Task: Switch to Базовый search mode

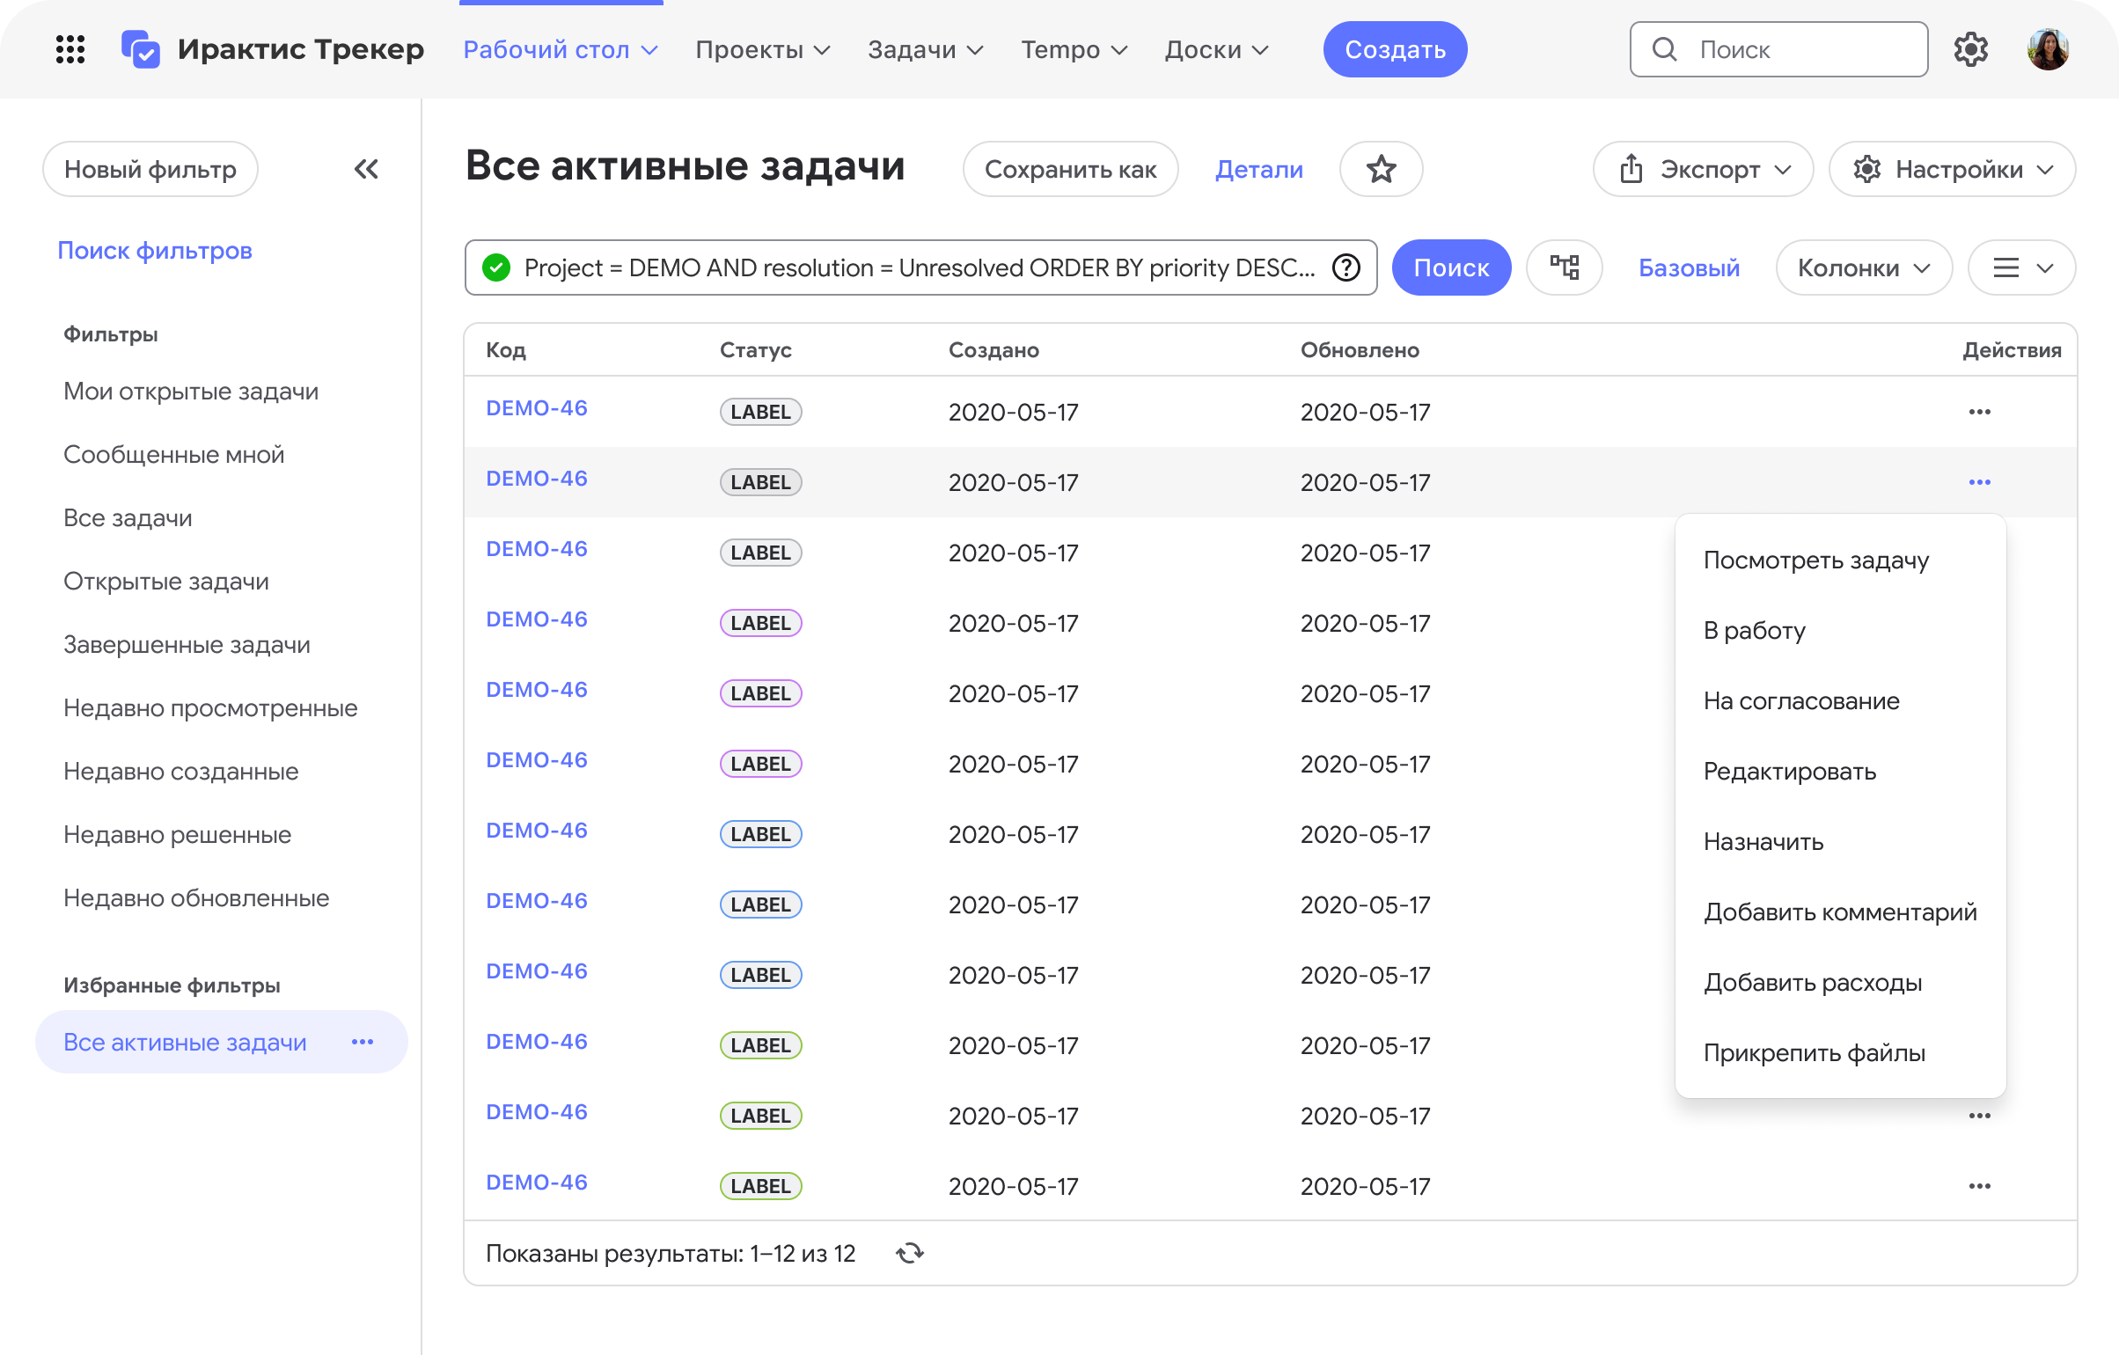Action: pos(1690,267)
